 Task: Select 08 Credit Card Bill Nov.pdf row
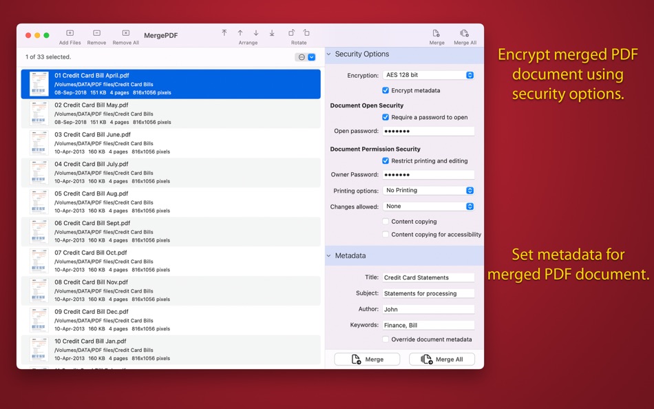click(x=171, y=291)
